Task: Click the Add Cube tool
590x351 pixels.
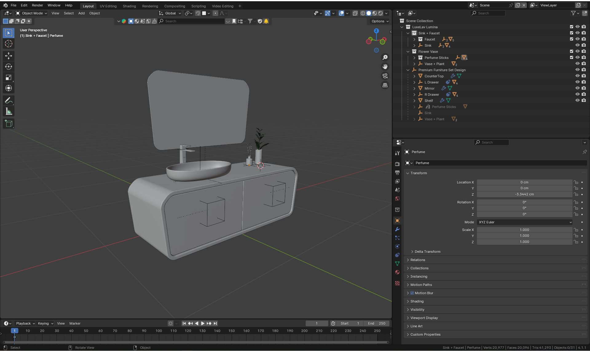Action: click(x=9, y=123)
